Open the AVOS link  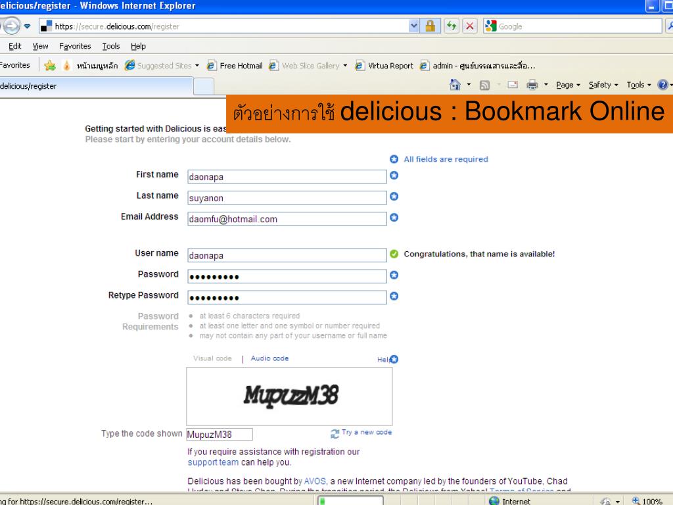coord(315,481)
